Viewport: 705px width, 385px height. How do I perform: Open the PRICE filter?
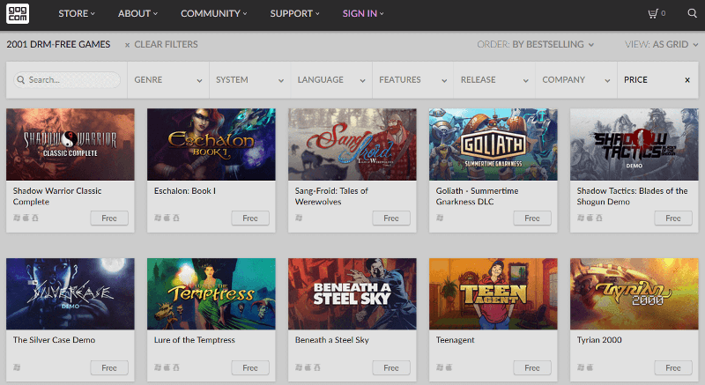tap(657, 80)
